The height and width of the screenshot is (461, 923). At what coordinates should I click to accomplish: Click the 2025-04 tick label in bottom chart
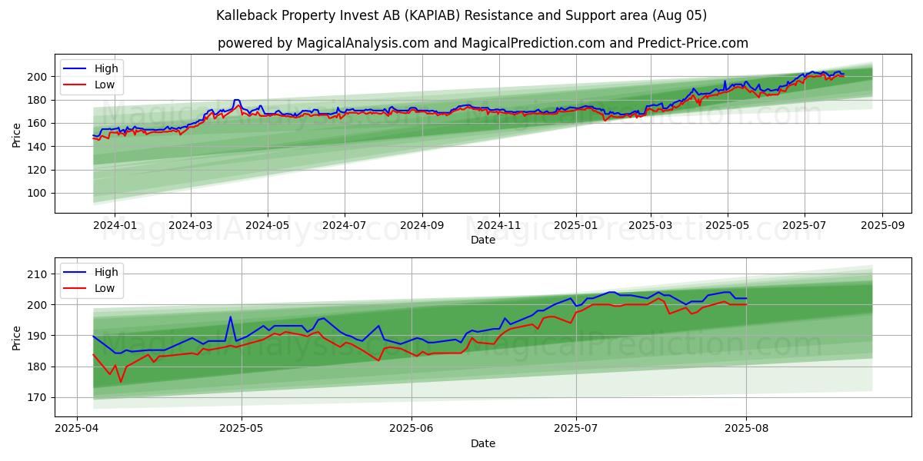pos(76,429)
